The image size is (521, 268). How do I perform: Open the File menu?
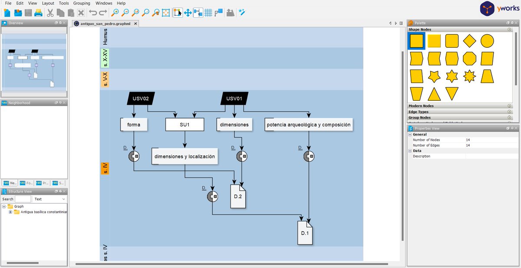click(8, 3)
